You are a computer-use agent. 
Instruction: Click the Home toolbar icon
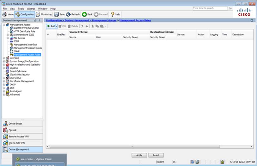click(x=8, y=14)
